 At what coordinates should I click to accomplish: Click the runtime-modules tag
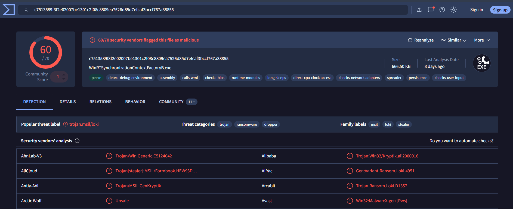coord(246,78)
